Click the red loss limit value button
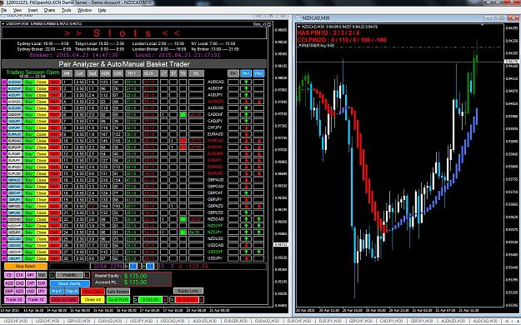 (x=187, y=300)
